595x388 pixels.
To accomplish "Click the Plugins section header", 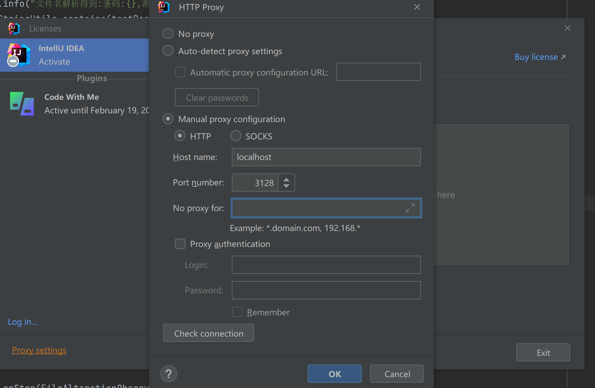I will pos(92,78).
